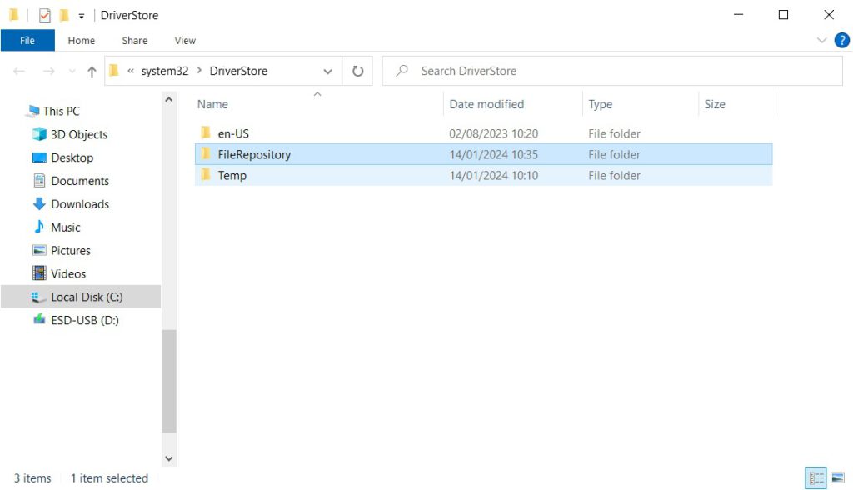The image size is (853, 490).
Task: Click the search magnifier icon
Action: pos(402,71)
